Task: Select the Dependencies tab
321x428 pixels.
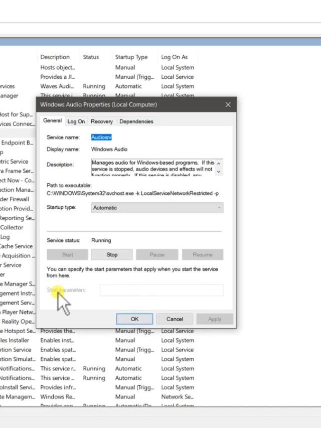Action: click(136, 121)
